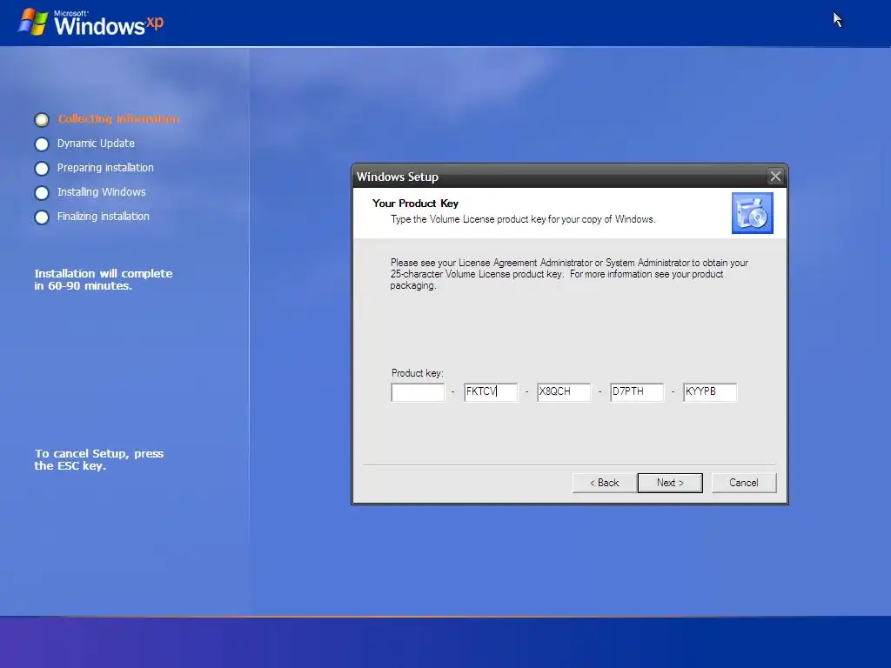891x668 pixels.
Task: Click the Finalizing installation step bullet
Action: point(42,217)
